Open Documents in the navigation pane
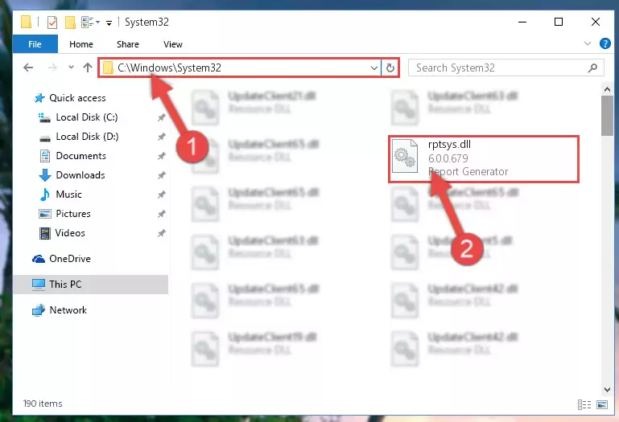 (x=81, y=156)
